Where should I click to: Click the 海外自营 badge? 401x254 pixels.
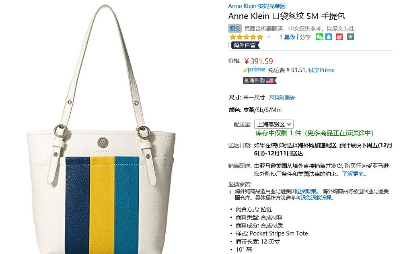(245, 45)
